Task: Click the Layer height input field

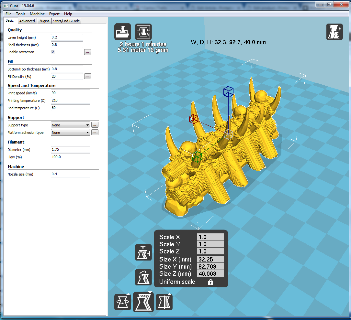Action: tap(67, 37)
